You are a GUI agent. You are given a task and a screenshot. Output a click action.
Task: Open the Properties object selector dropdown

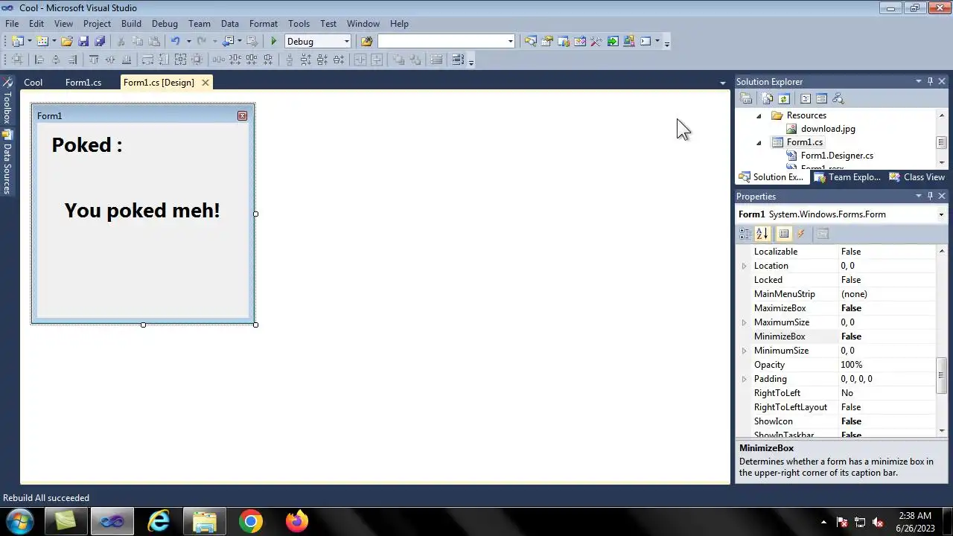pyautogui.click(x=941, y=214)
